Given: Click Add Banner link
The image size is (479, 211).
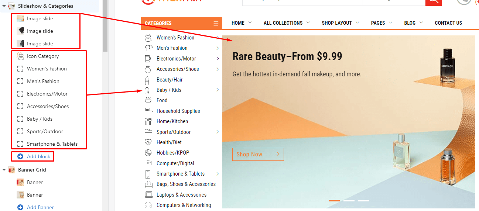Looking at the screenshot, I should pyautogui.click(x=40, y=207).
